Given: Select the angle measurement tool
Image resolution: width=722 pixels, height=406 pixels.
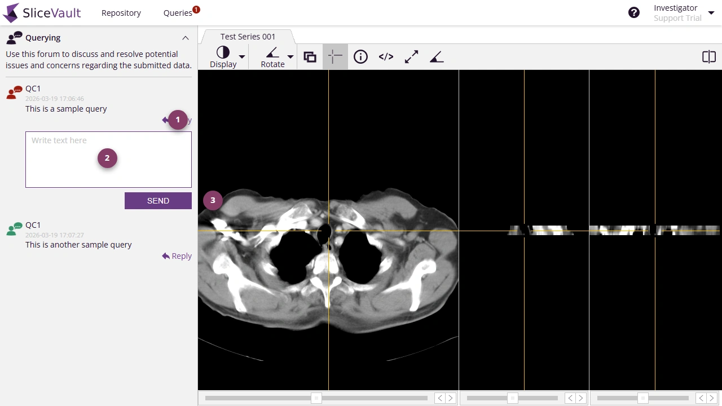Looking at the screenshot, I should pyautogui.click(x=437, y=56).
